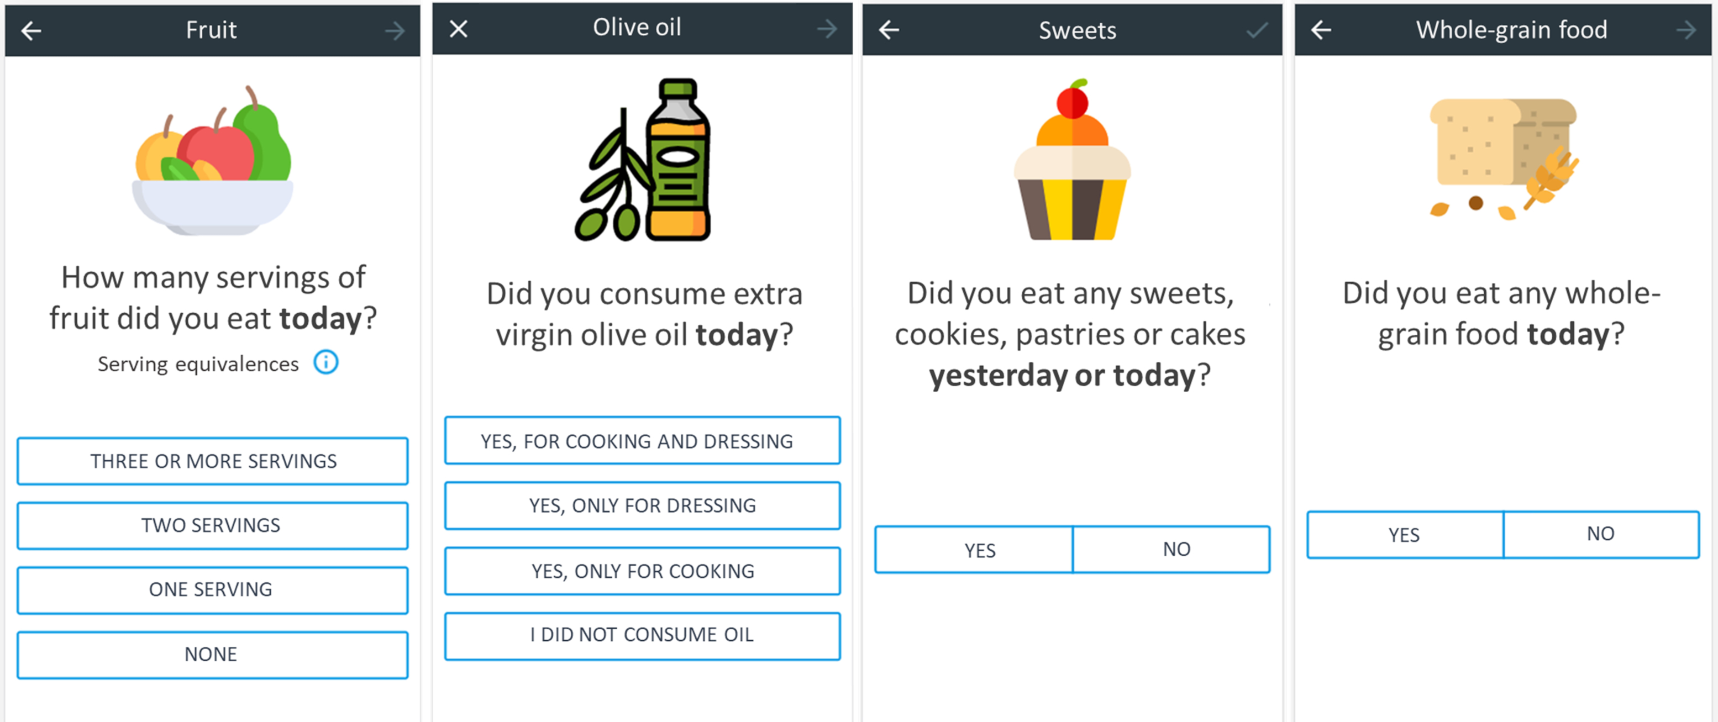Screen dimensions: 1718x722
Task: Choose Yes, for Cooking and Dressing
Action: (x=642, y=441)
